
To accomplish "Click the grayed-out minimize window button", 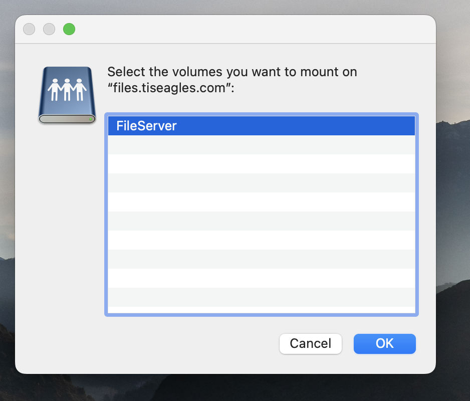I will click(49, 30).
